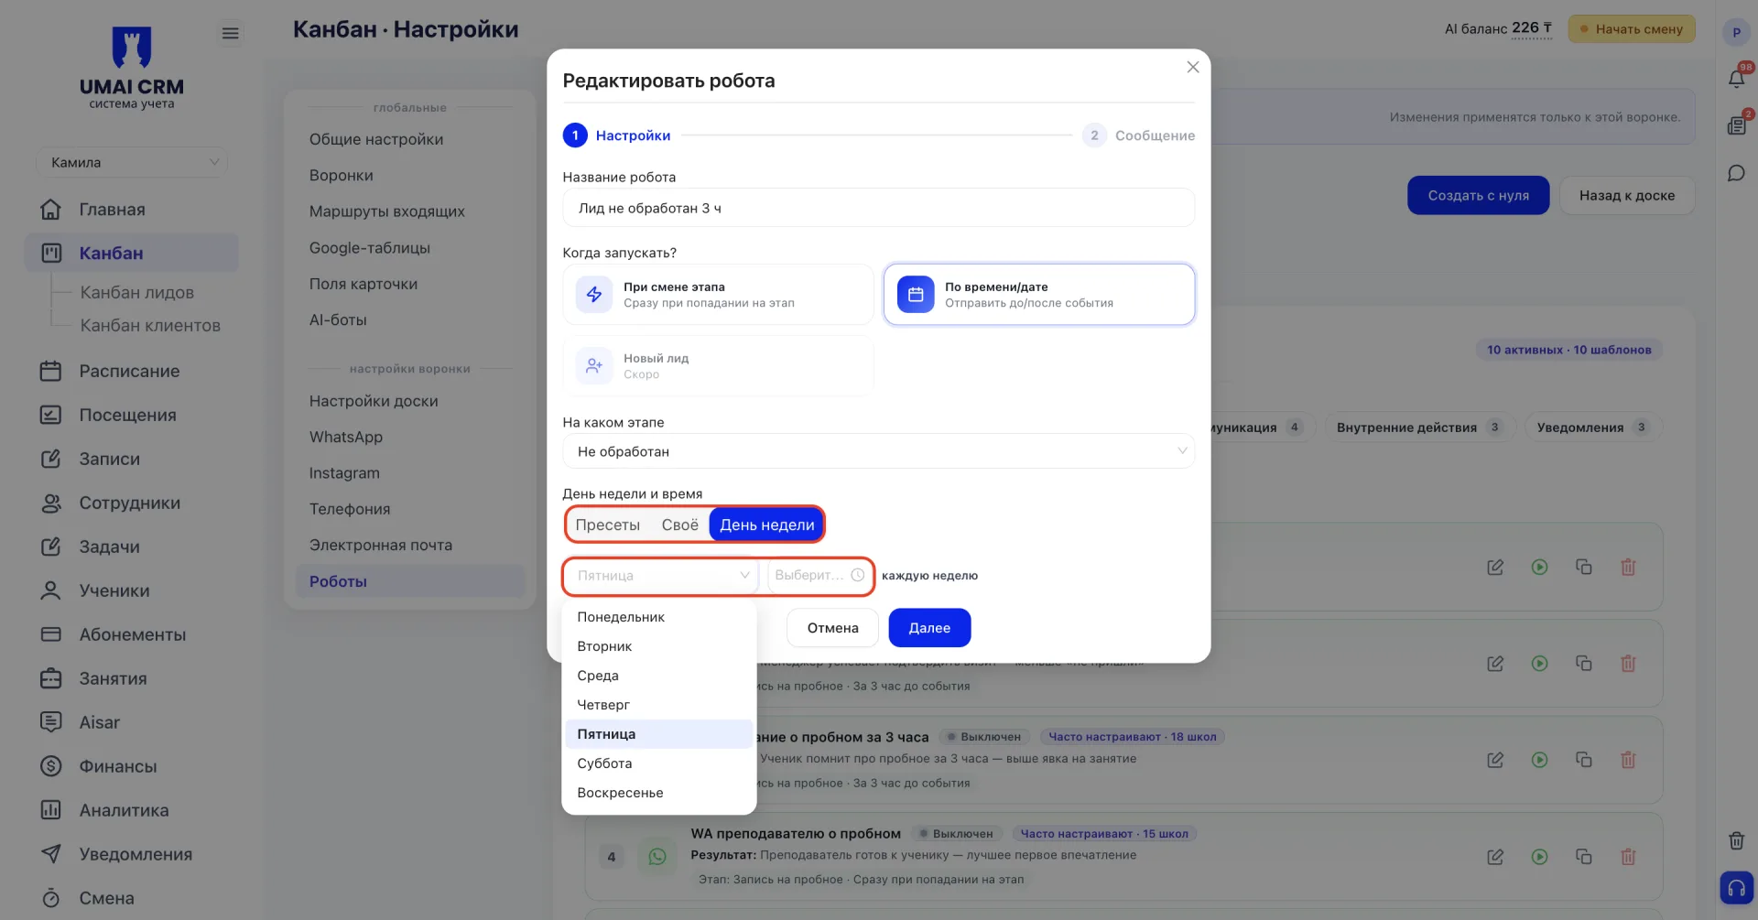Viewport: 1758px width, 920px height.
Task: Open the Главная home icon in sidebar
Action: coord(51,210)
